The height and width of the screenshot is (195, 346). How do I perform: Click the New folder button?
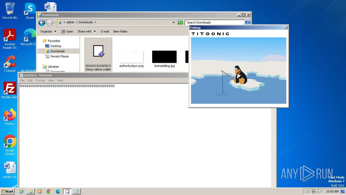point(120,31)
